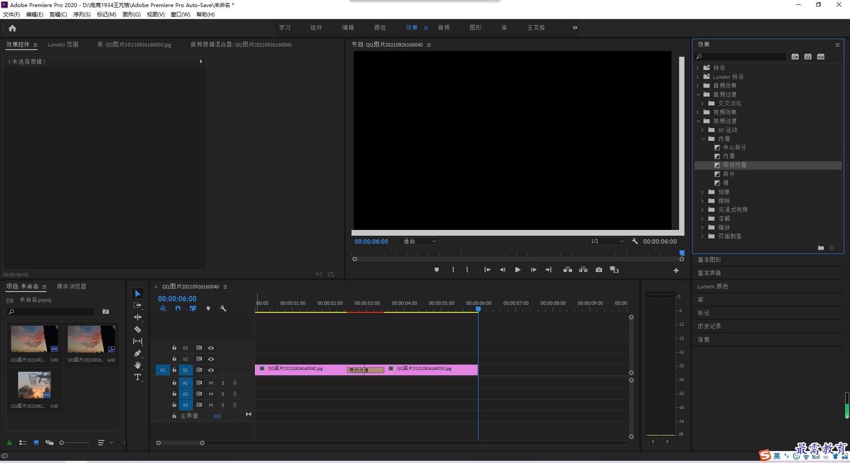Collapse the 内滑 transitions folder
This screenshot has height=463, width=850.
pyautogui.click(x=703, y=139)
